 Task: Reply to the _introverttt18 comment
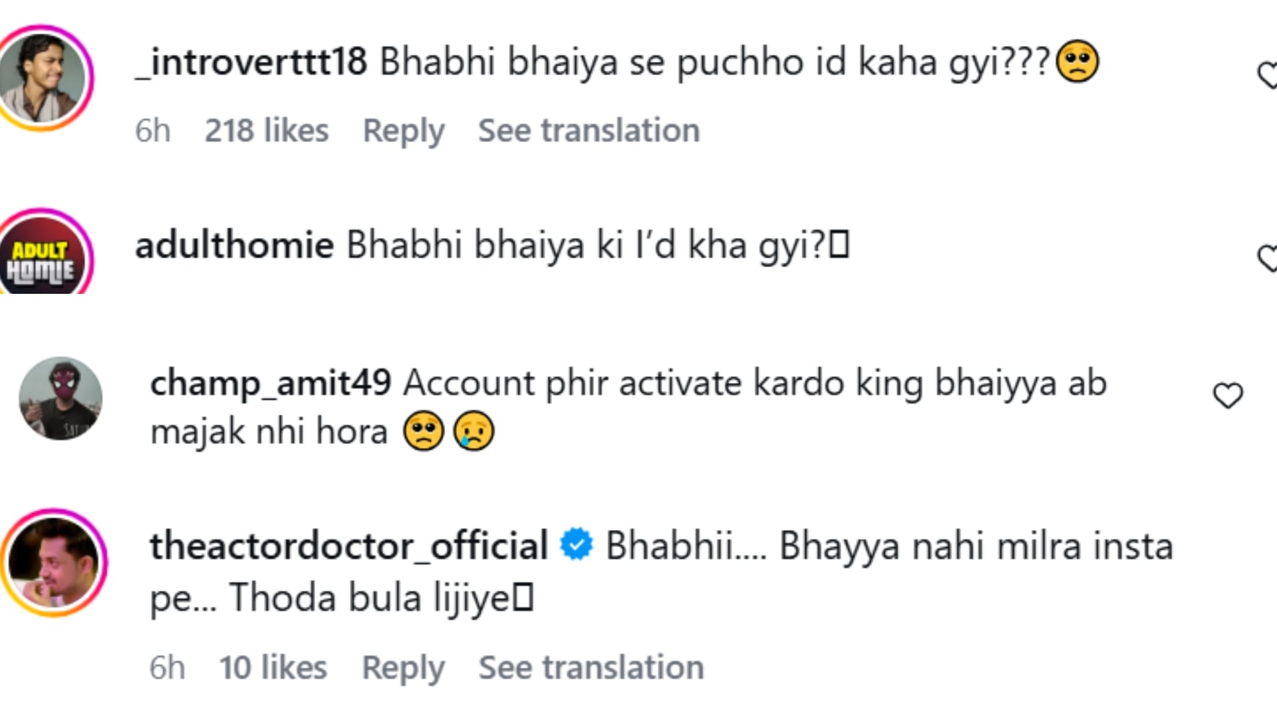pyautogui.click(x=403, y=130)
